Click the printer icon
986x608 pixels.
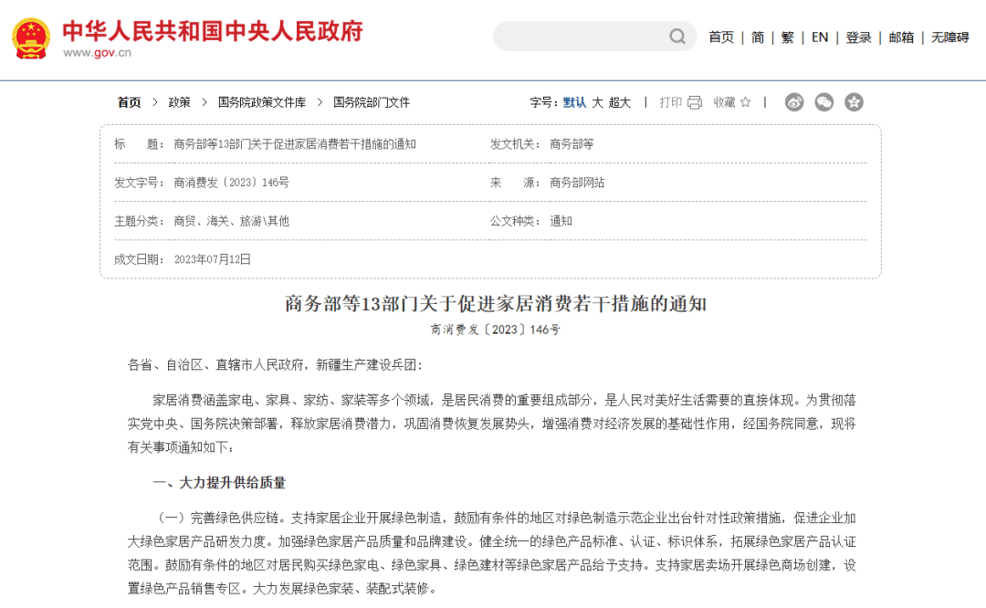click(695, 102)
